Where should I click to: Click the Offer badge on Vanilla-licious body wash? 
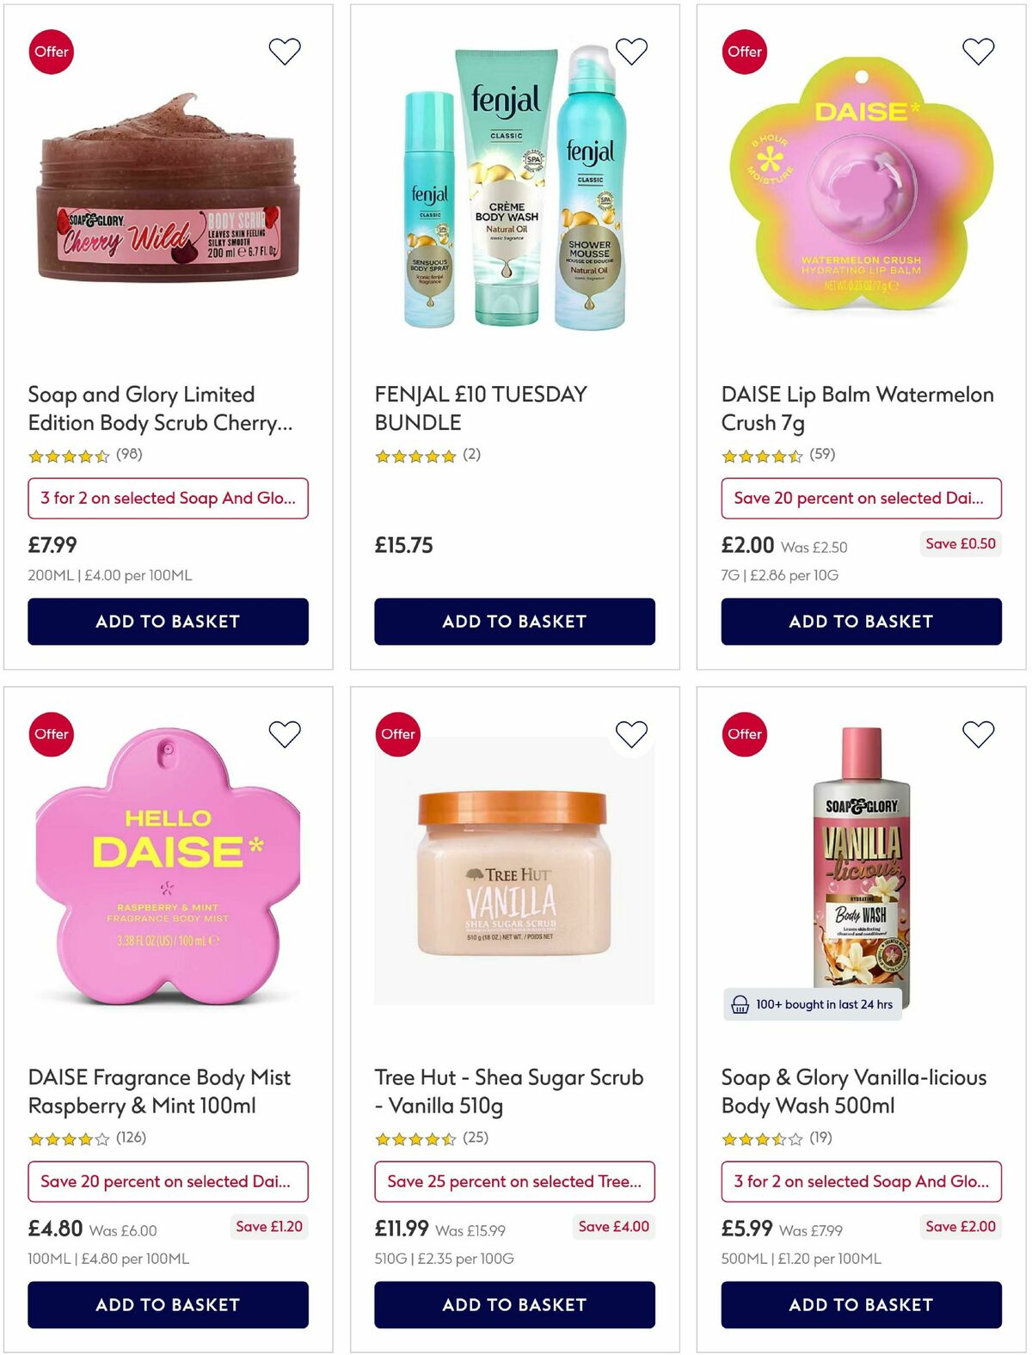(x=743, y=734)
